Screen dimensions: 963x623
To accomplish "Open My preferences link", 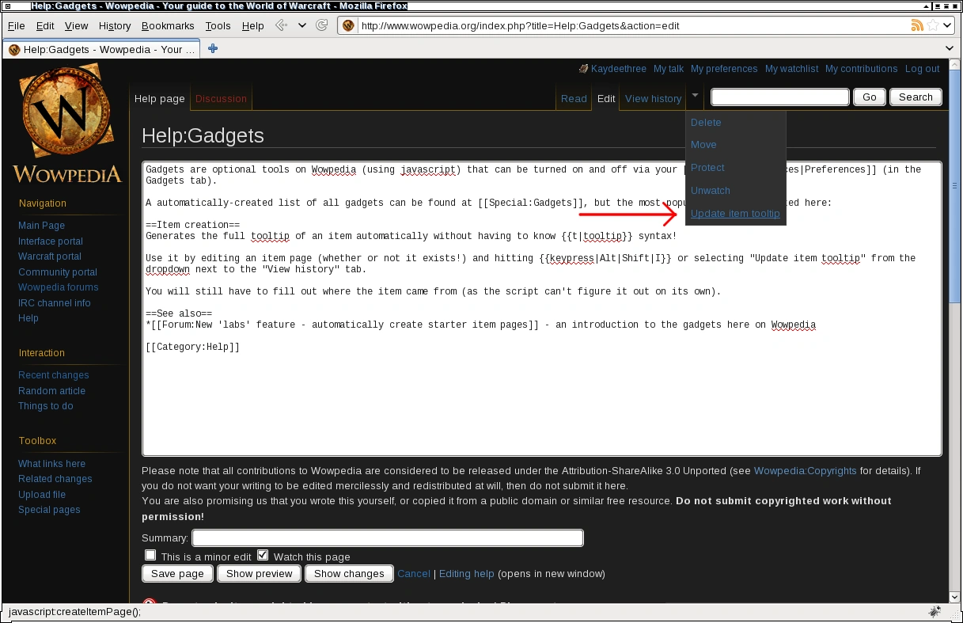I will (724, 69).
